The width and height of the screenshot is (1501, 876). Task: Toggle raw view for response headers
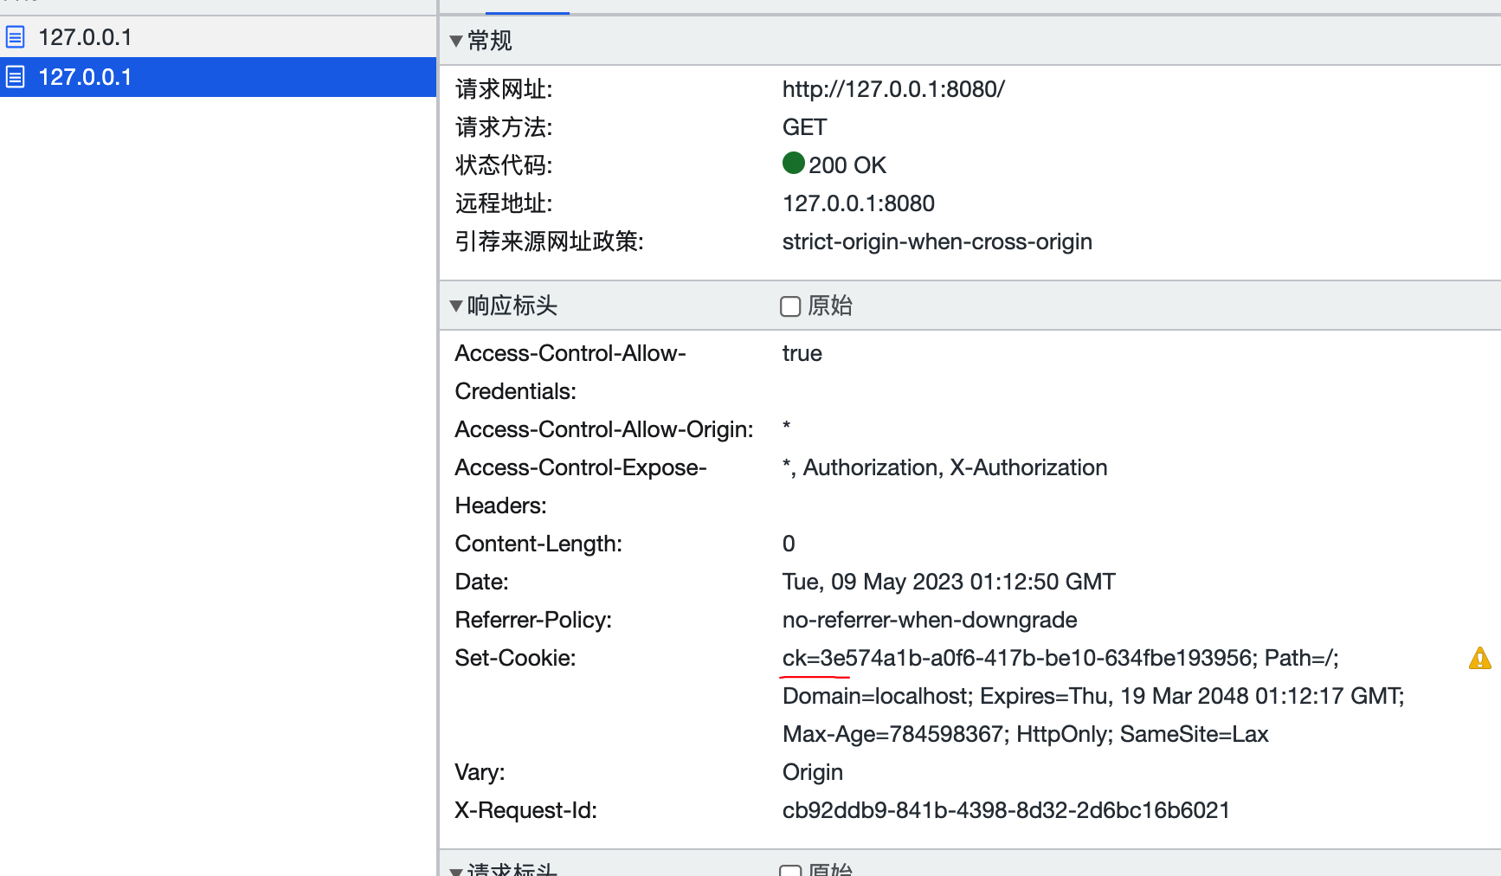(x=789, y=306)
